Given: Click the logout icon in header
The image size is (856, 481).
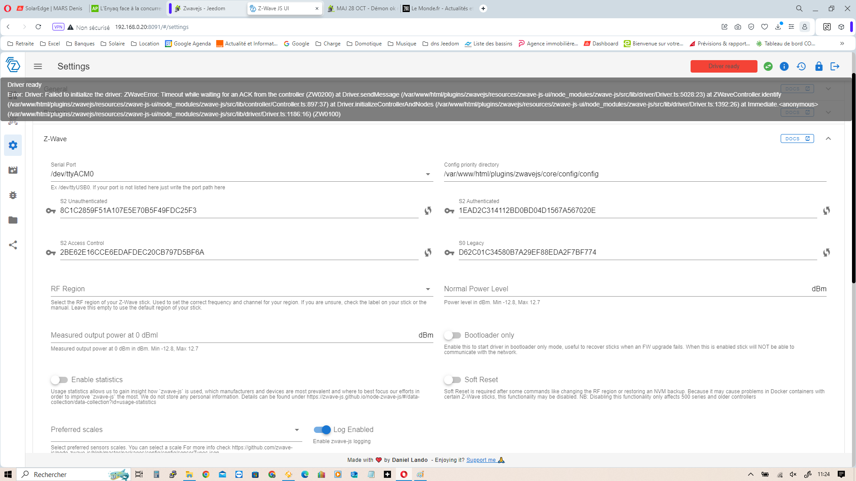Looking at the screenshot, I should 835,66.
